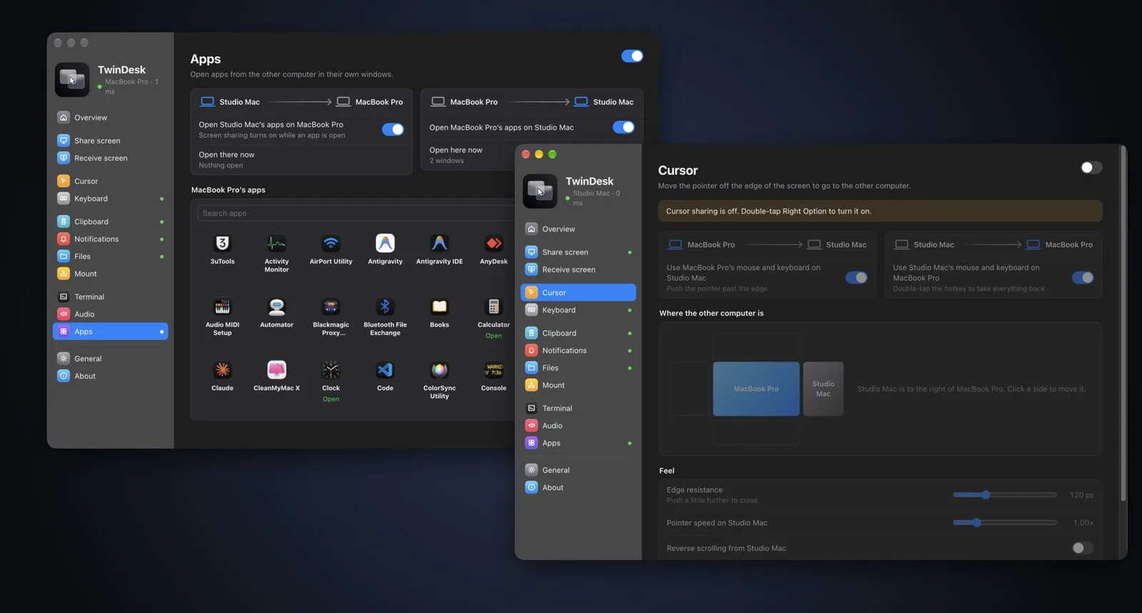Select the Calculator app icon
This screenshot has height=613, width=1142.
tap(494, 307)
